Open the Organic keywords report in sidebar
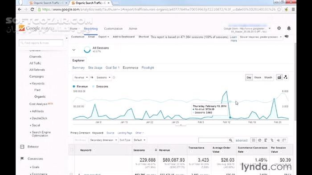Viewport: 312px width, 175px height. (x=40, y=96)
